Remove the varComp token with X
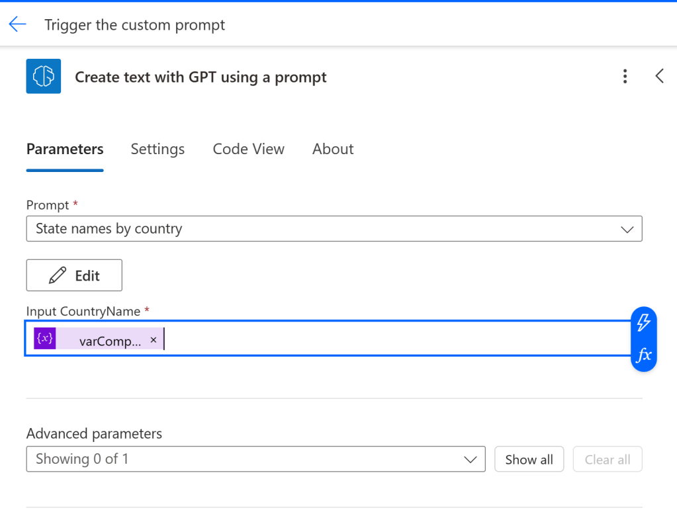 (x=154, y=340)
